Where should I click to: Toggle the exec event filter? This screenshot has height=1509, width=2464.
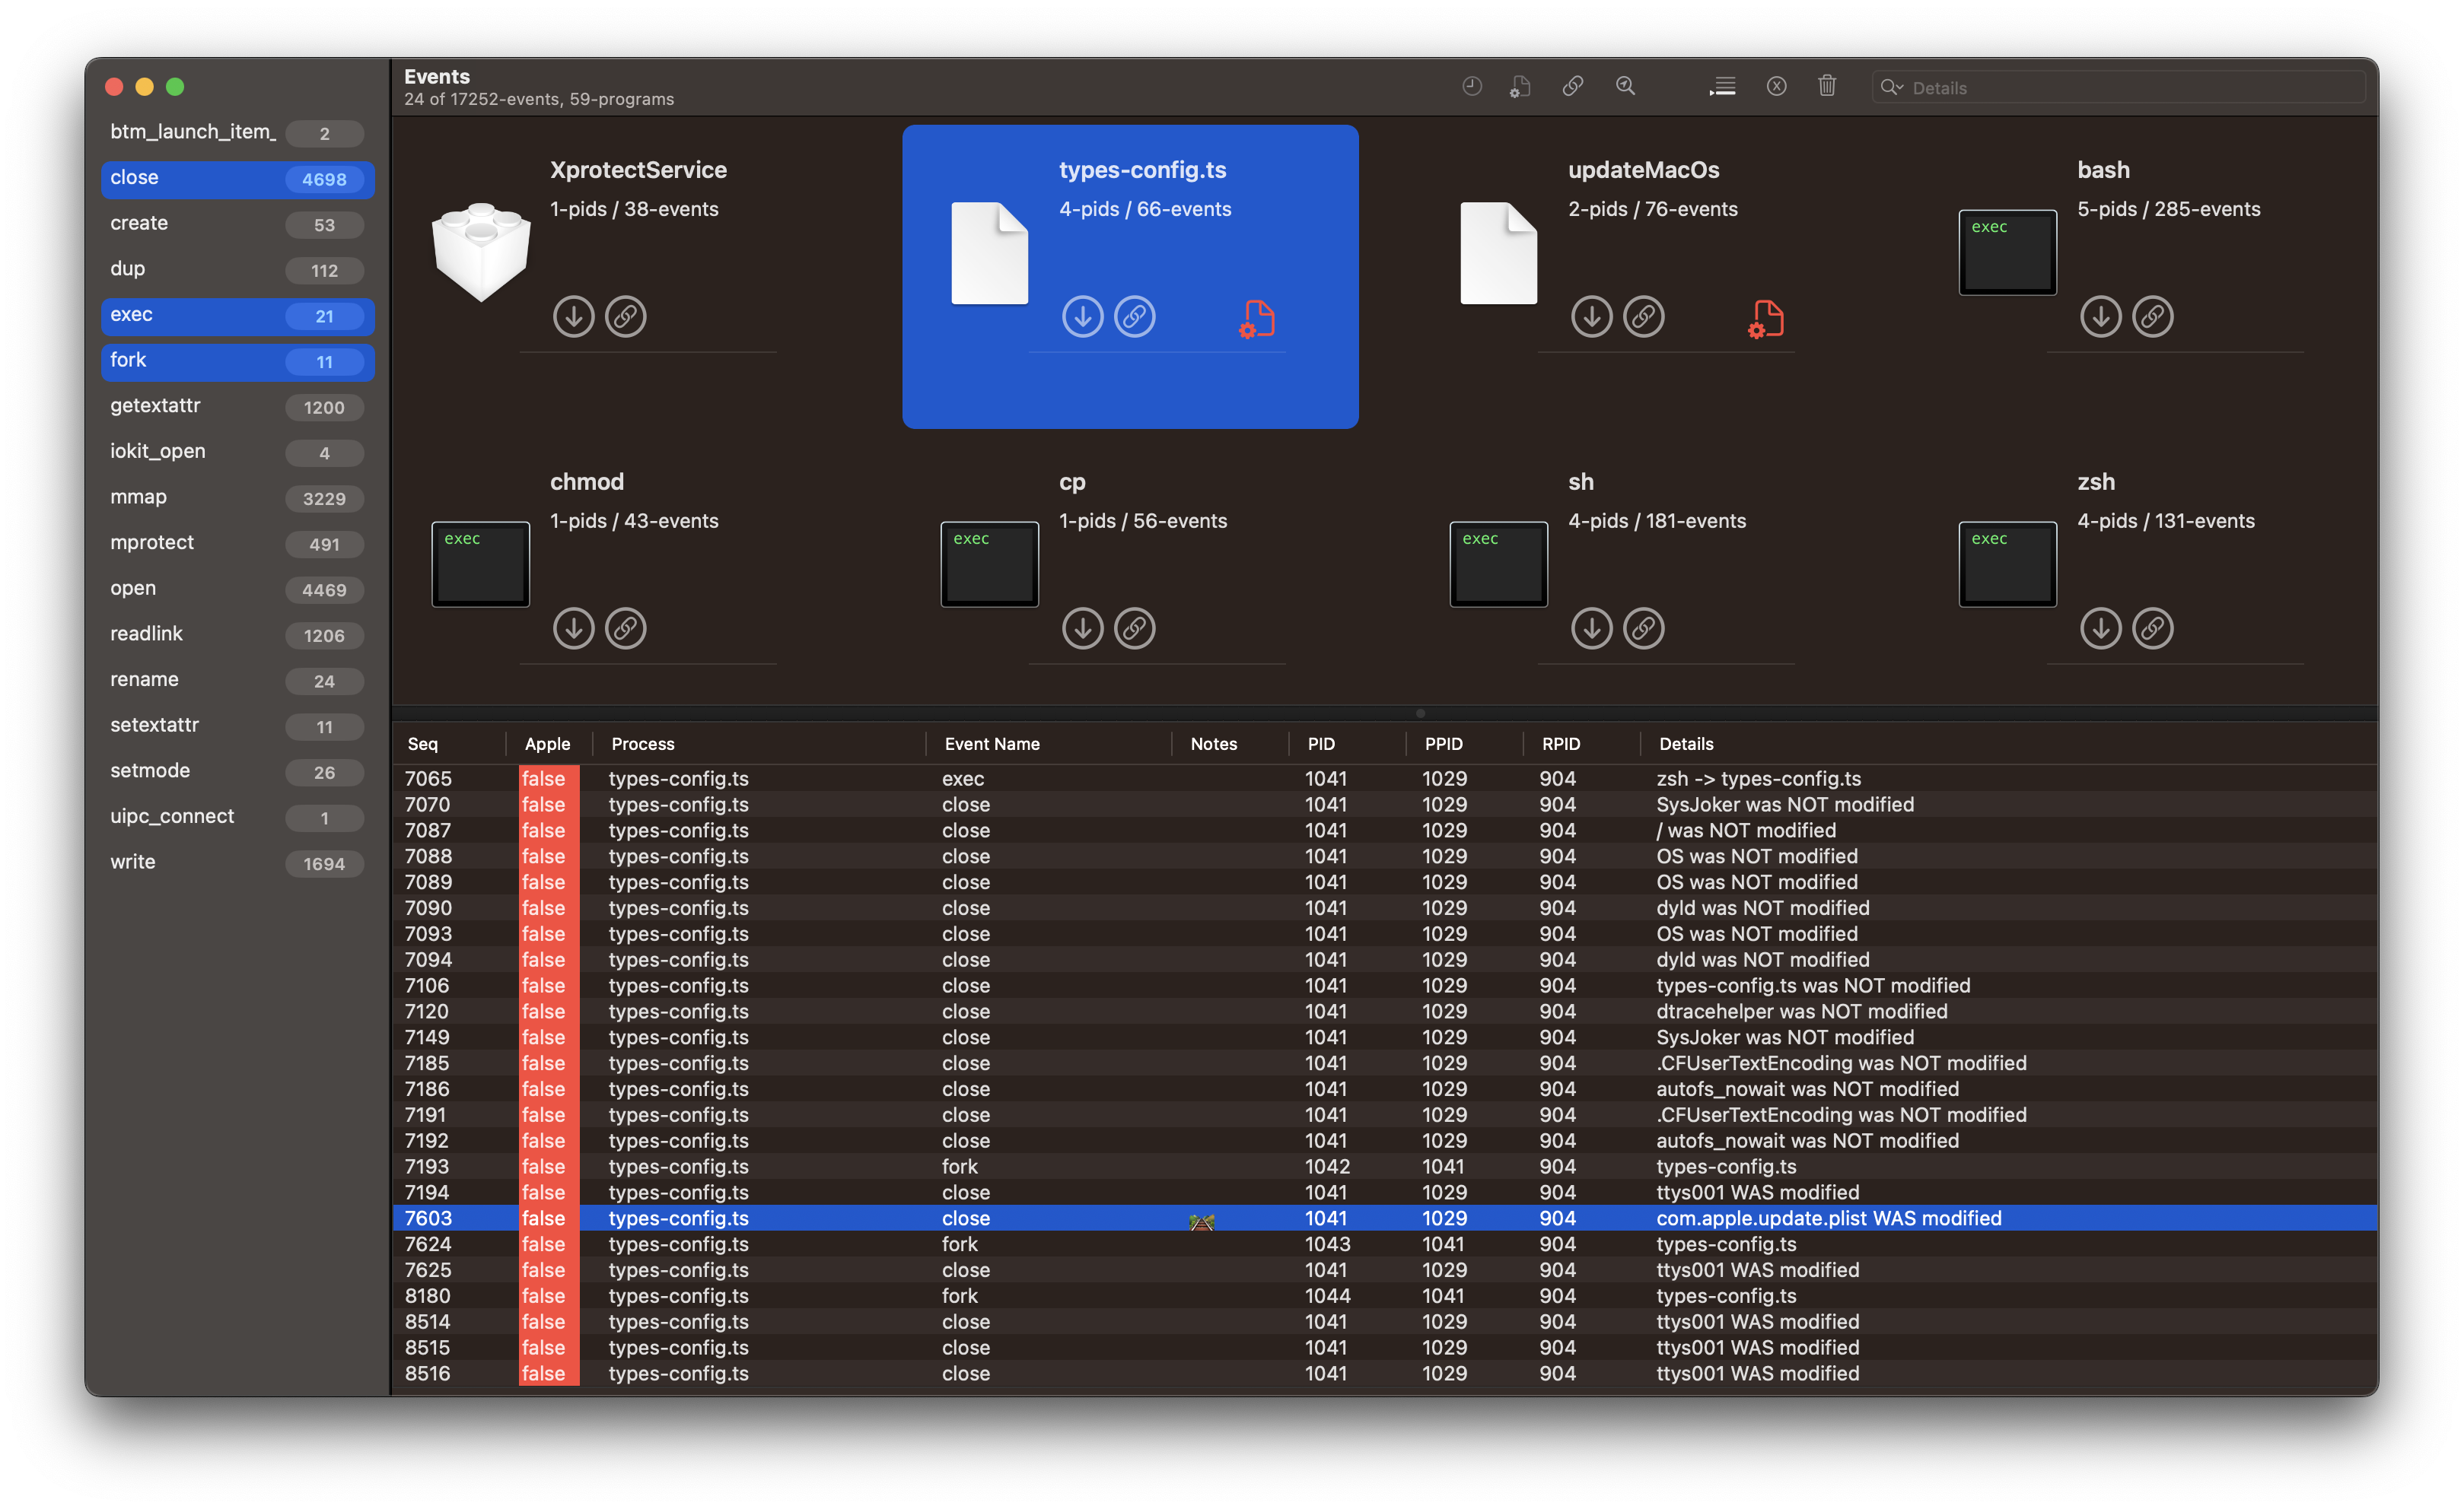click(238, 316)
